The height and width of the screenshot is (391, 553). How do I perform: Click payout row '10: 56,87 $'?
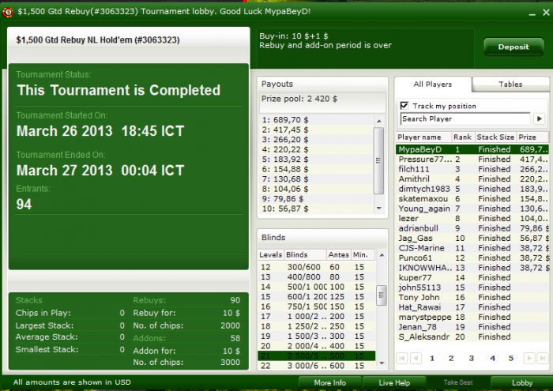pyautogui.click(x=316, y=209)
